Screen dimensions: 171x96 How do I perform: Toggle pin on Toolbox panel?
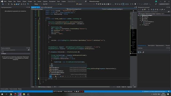tap(28, 48)
